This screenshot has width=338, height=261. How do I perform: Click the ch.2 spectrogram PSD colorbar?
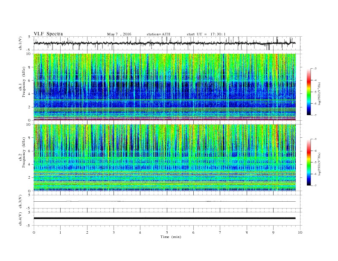(x=309, y=162)
